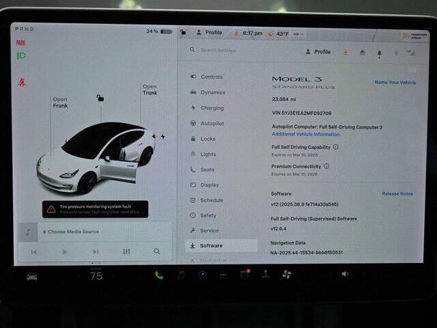
Task: Tap the unlock padlock in status bar
Action: click(183, 32)
